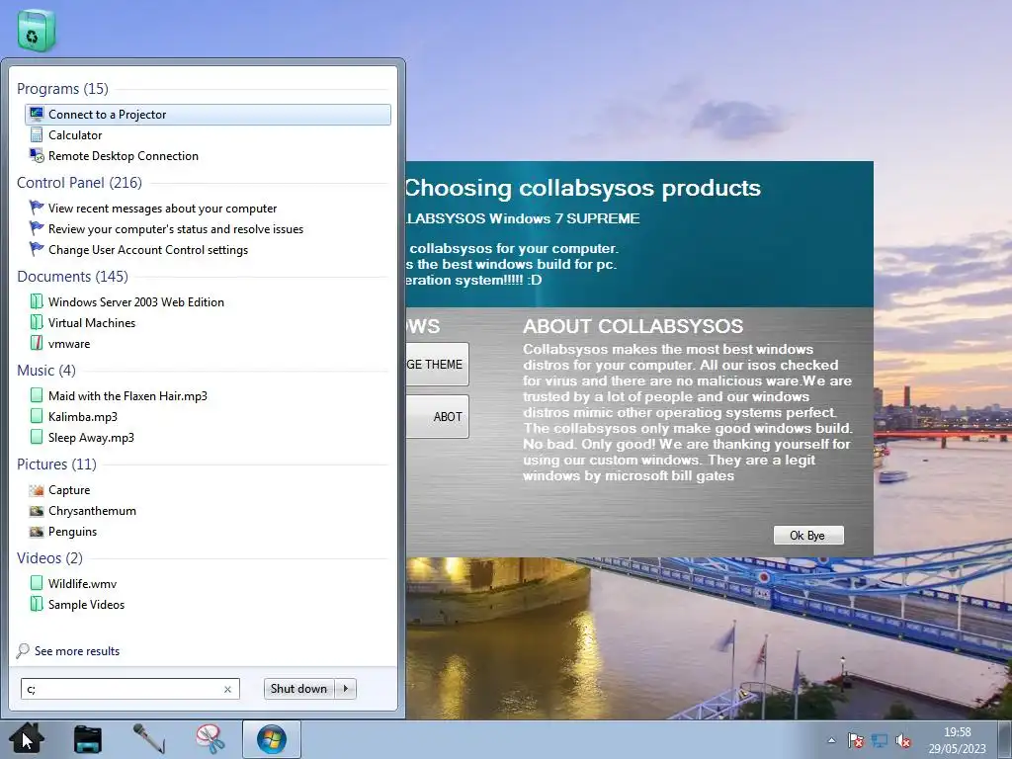The width and height of the screenshot is (1012, 759).
Task: Click flag icon beside Review your computer's status
Action: (x=37, y=228)
